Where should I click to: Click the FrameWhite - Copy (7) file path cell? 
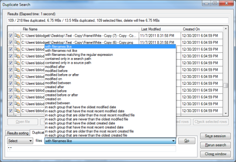point(80,36)
